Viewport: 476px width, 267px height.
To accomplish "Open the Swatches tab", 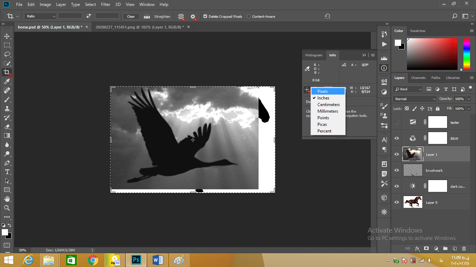I will 417,31.
